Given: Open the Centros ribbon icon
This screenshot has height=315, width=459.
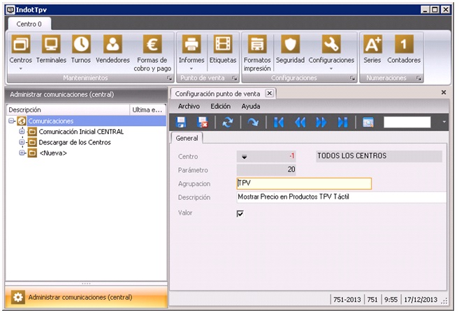Looking at the screenshot, I should (x=21, y=46).
